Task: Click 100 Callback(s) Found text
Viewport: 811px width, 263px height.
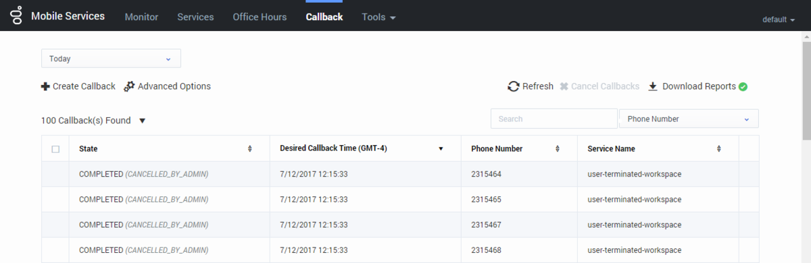Action: (x=86, y=121)
